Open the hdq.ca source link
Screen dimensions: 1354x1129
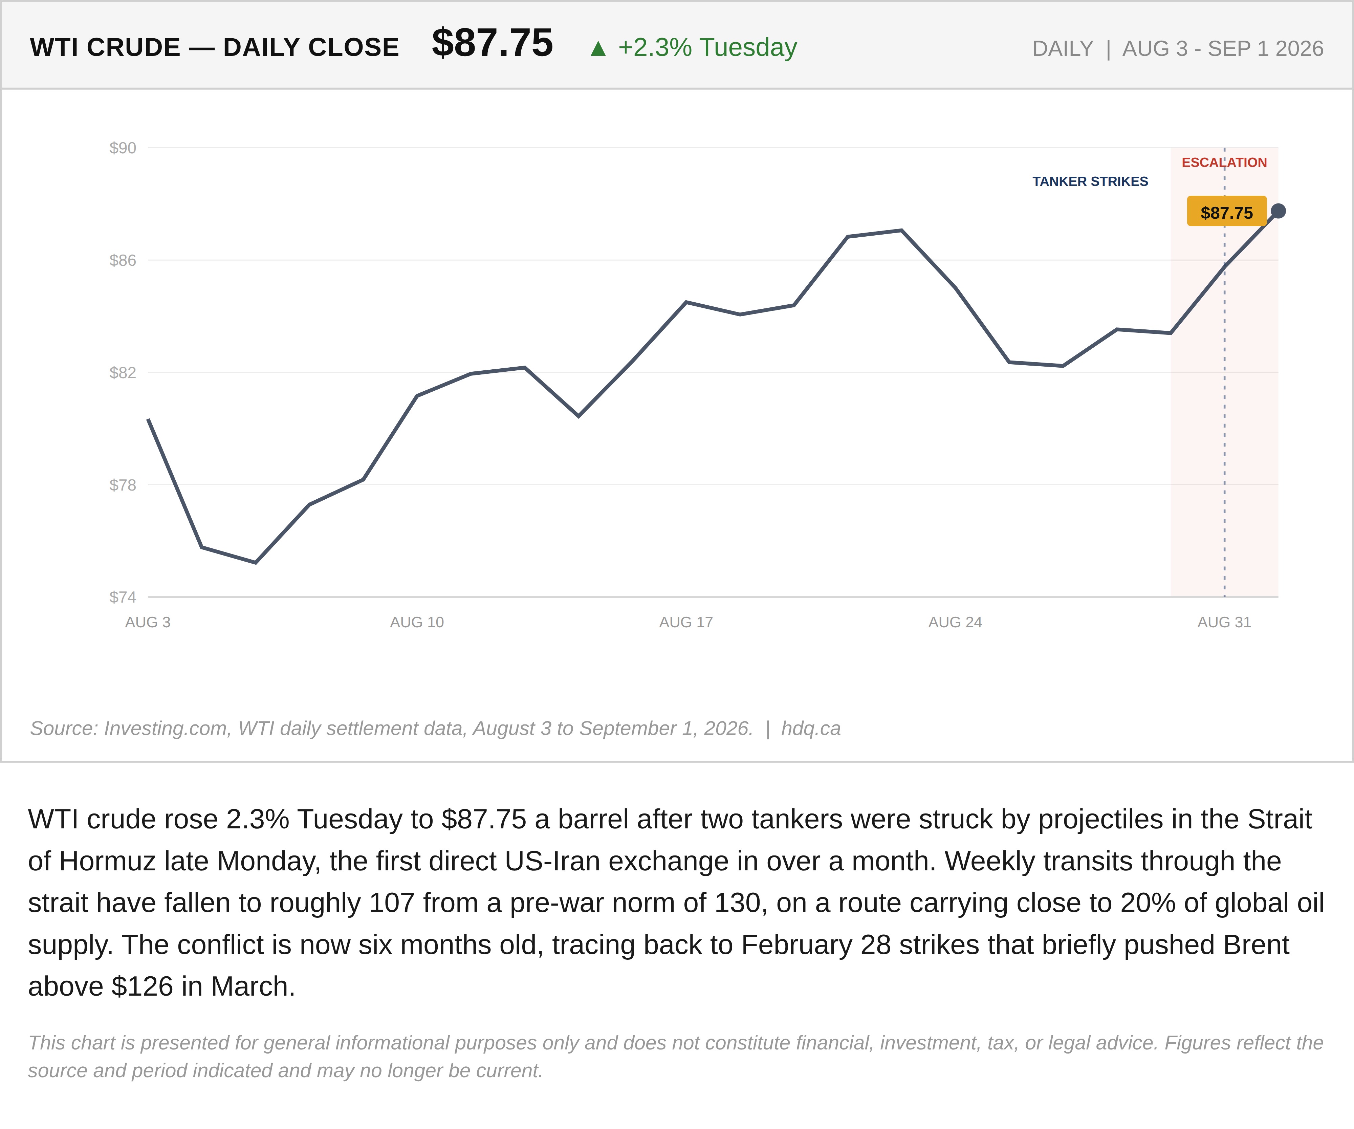810,728
